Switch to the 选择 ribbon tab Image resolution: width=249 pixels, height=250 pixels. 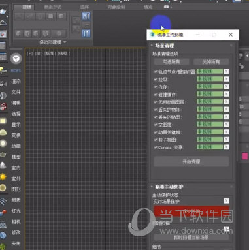[x=84, y=7]
